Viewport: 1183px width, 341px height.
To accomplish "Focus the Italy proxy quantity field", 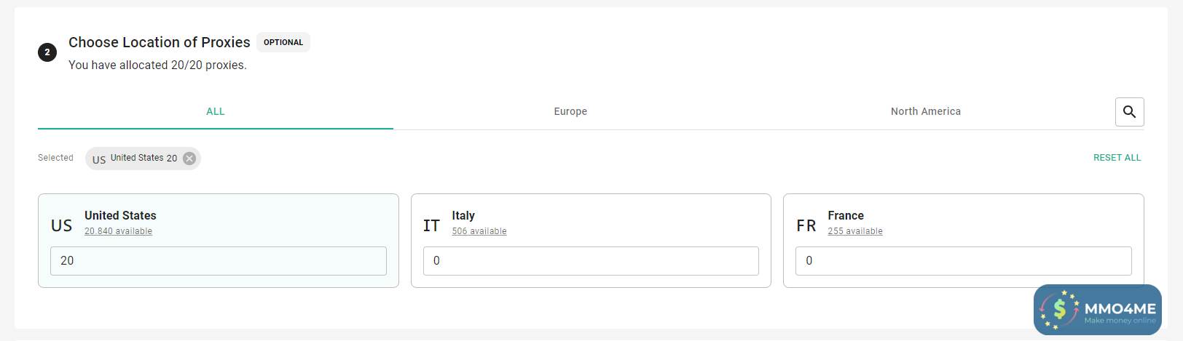I will [x=591, y=261].
